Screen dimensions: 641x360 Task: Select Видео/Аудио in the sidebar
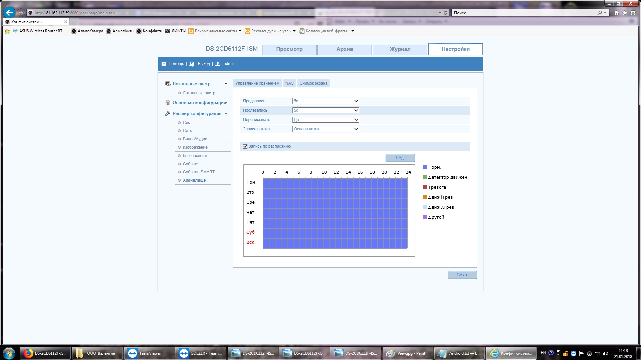click(x=195, y=139)
